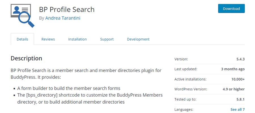This screenshot has height=113, width=255.
Task: Open the See all 7 languages link
Action: pos(237,109)
